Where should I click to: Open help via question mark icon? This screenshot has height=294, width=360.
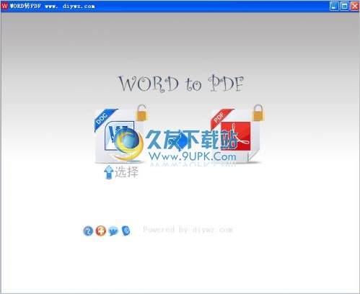click(88, 231)
